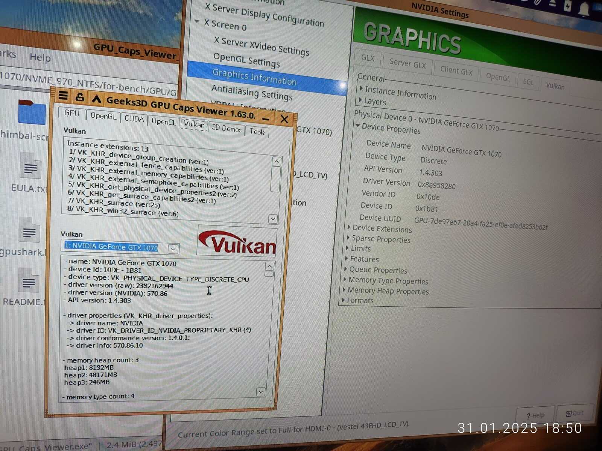Open hamburger menu in GPU Caps Viewer titlebar

(63, 96)
